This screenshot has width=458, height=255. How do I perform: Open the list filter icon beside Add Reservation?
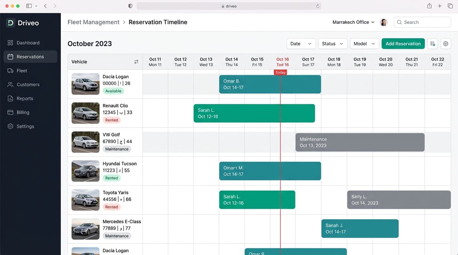(432, 44)
